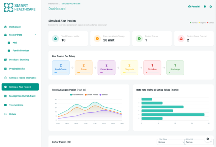
Task: Open the Family Member submenu item
Action: 20,51
